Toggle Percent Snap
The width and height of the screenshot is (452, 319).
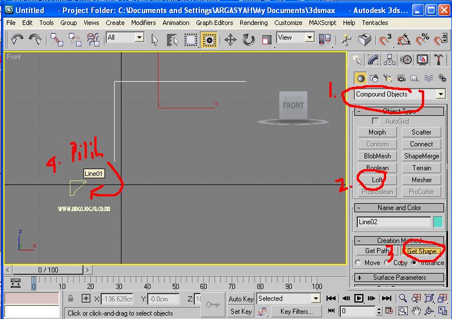pyautogui.click(x=422, y=40)
